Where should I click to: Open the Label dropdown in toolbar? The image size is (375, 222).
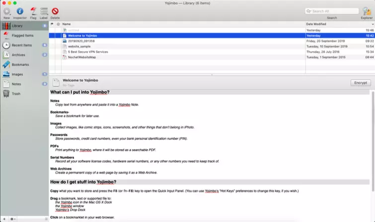pos(44,11)
